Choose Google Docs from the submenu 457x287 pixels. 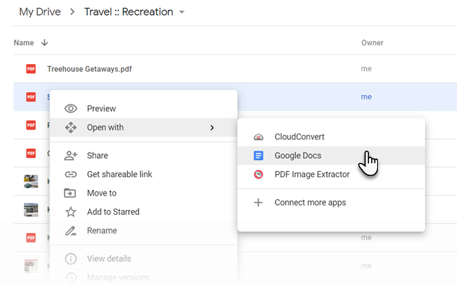point(298,155)
